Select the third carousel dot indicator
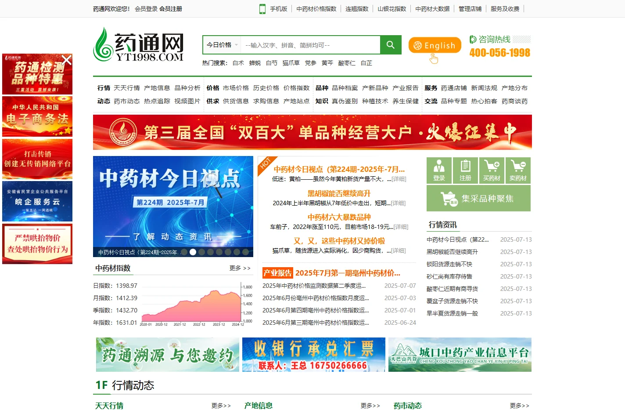Viewport: 625px width, 410px height. (x=201, y=252)
